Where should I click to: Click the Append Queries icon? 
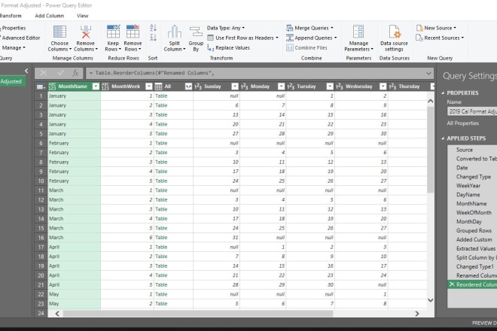pyautogui.click(x=290, y=38)
